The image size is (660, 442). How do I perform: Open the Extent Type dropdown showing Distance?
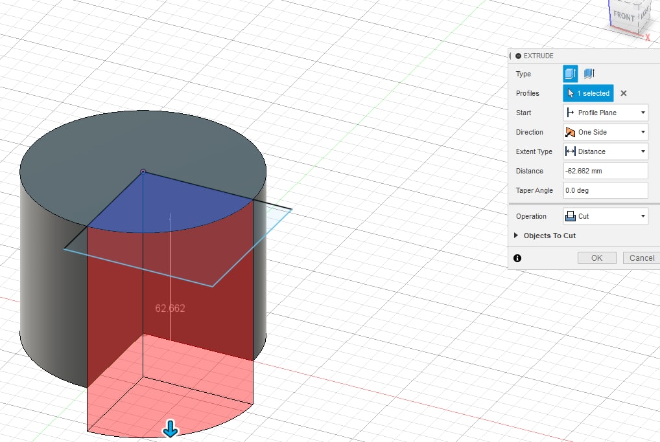606,151
